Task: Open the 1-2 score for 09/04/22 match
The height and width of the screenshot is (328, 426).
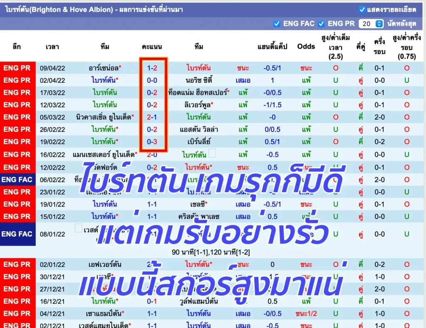Action: pyautogui.click(x=152, y=68)
